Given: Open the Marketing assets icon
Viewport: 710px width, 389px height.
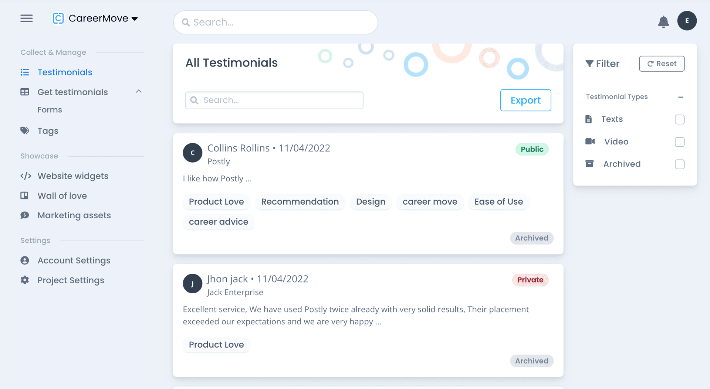Looking at the screenshot, I should coord(24,215).
